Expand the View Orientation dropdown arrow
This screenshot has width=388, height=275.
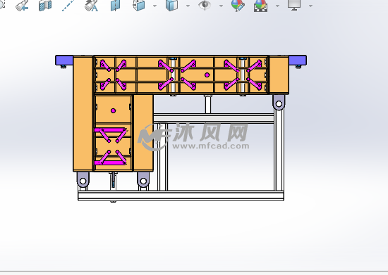pos(155,6)
